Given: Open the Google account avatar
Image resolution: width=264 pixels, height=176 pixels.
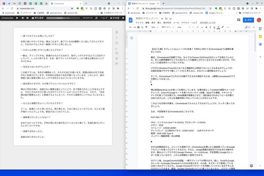Looking at the screenshot, I should tap(259, 20).
